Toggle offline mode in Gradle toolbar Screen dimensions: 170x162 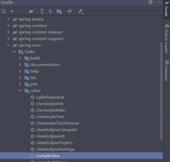70,11
